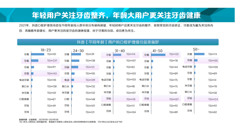Viewport: 235px width, 132px height.
Task: Click the 牙膏 bar in the 50- chart
Action: (199, 54)
